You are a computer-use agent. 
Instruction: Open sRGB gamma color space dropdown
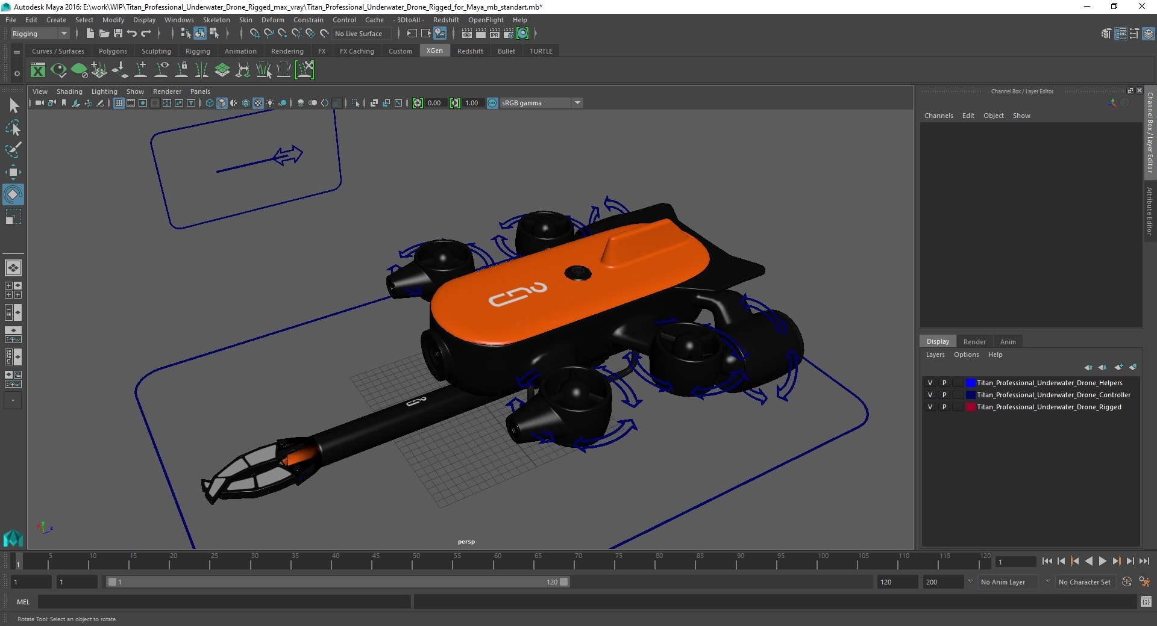pos(541,103)
